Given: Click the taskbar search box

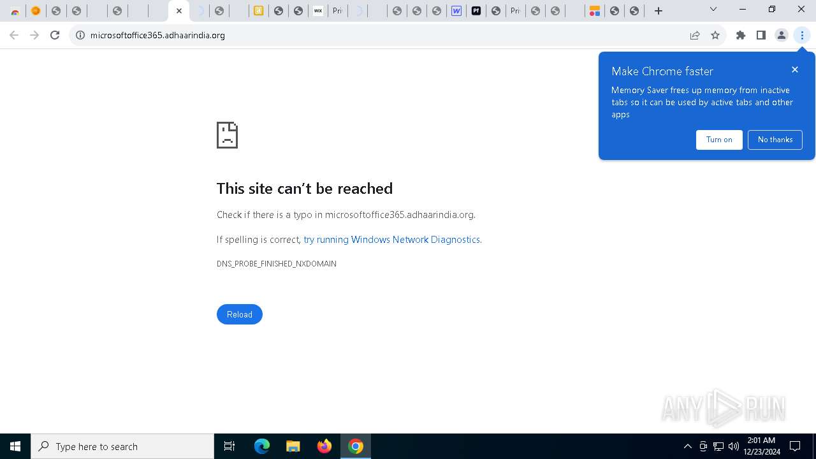Looking at the screenshot, I should [x=122, y=446].
